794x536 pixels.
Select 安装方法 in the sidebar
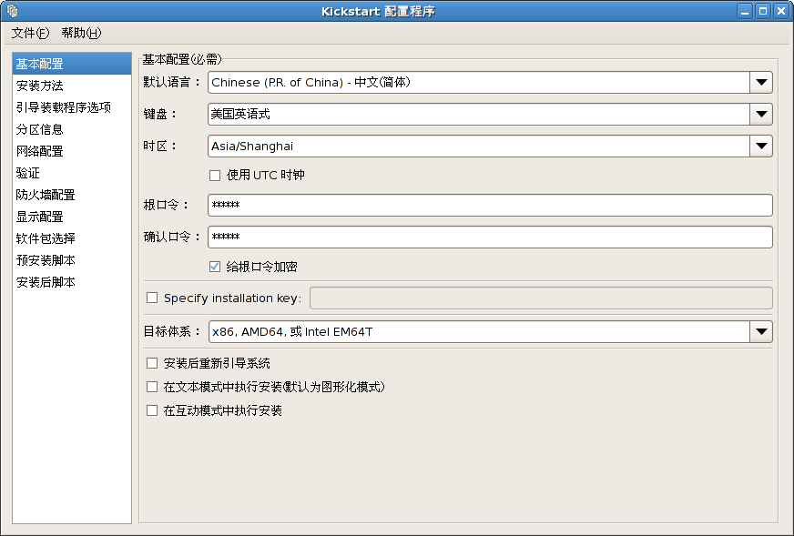(x=72, y=86)
